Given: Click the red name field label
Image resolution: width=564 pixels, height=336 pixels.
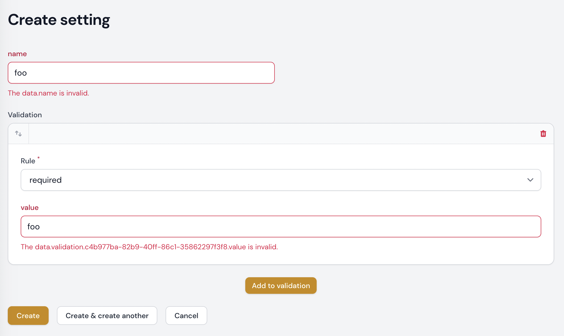Looking at the screenshot, I should point(17,54).
